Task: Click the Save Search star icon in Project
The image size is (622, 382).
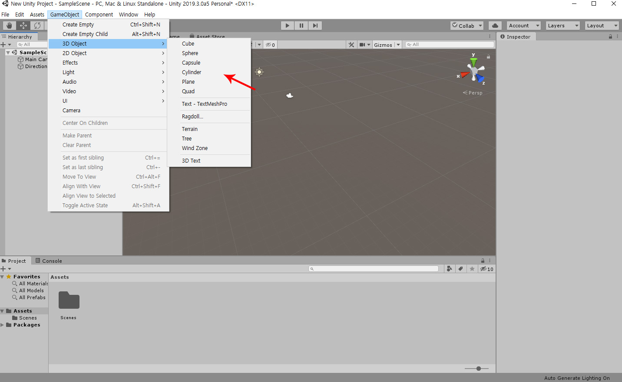Action: (472, 269)
